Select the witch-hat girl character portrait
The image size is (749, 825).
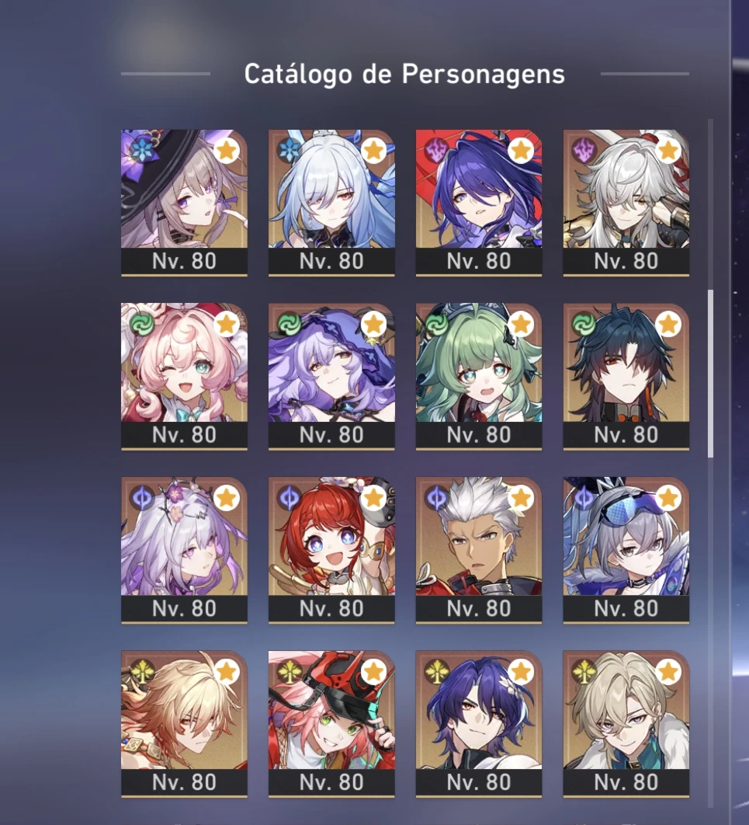(184, 189)
